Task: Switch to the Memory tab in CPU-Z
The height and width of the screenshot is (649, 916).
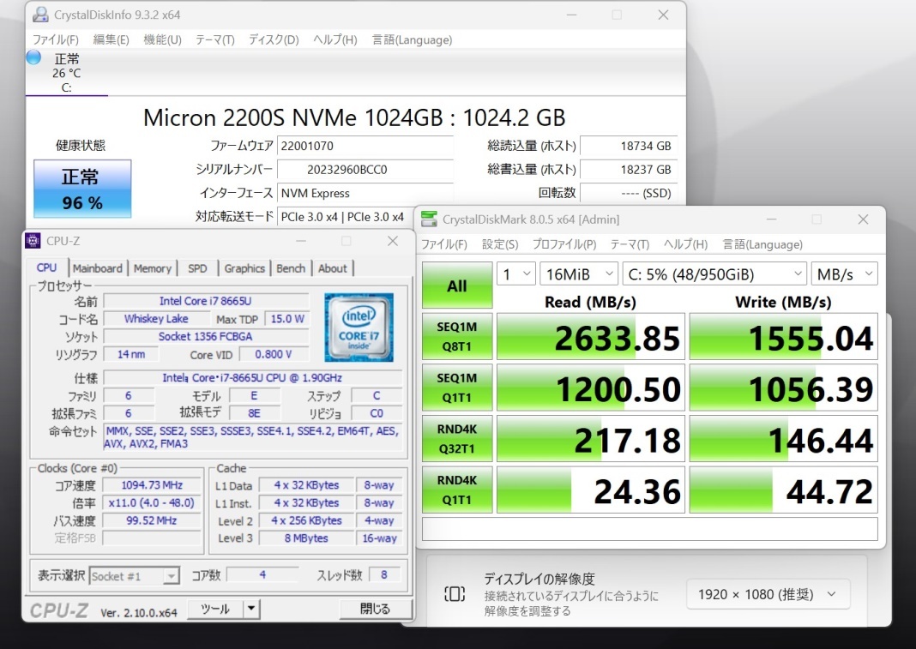Action: (x=153, y=268)
